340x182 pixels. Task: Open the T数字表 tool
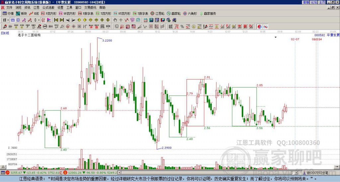tap(140, 13)
